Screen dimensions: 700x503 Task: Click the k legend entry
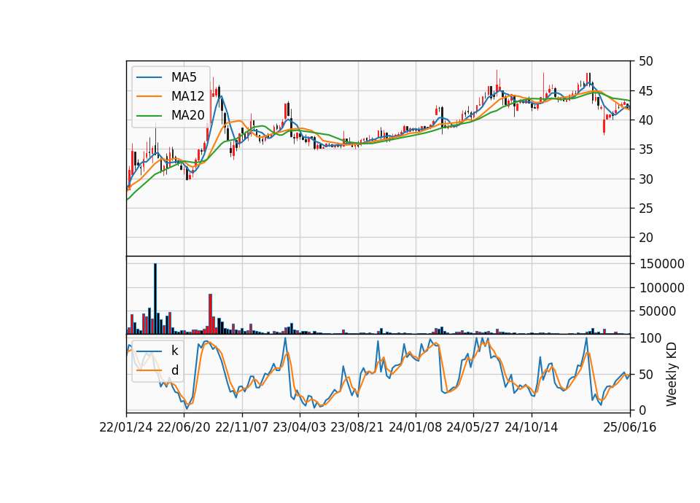pos(157,351)
